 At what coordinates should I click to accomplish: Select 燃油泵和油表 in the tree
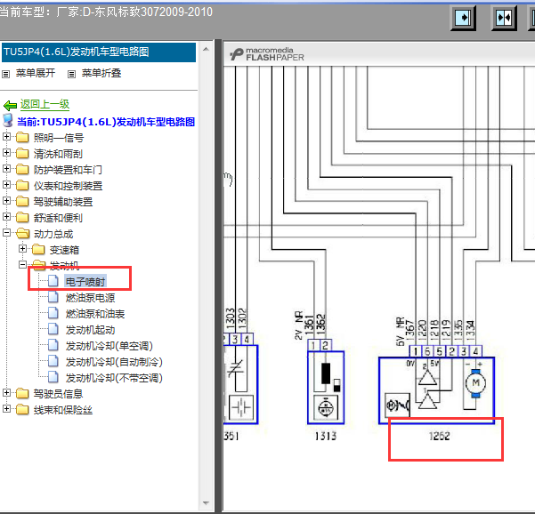[95, 314]
